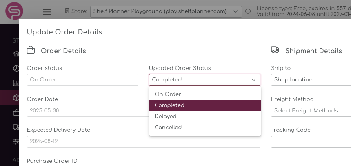This screenshot has width=351, height=166.
Task: Open the shopping bag icon in sidebar
Action: 16,112
